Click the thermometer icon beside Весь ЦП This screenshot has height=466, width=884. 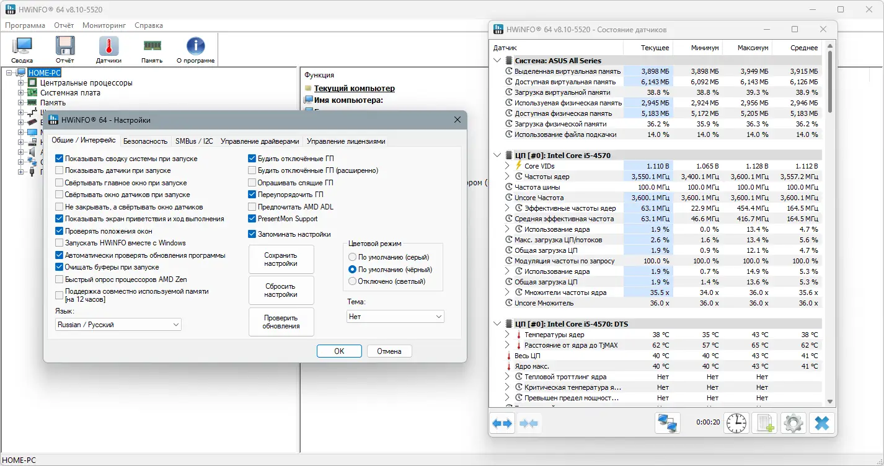510,356
